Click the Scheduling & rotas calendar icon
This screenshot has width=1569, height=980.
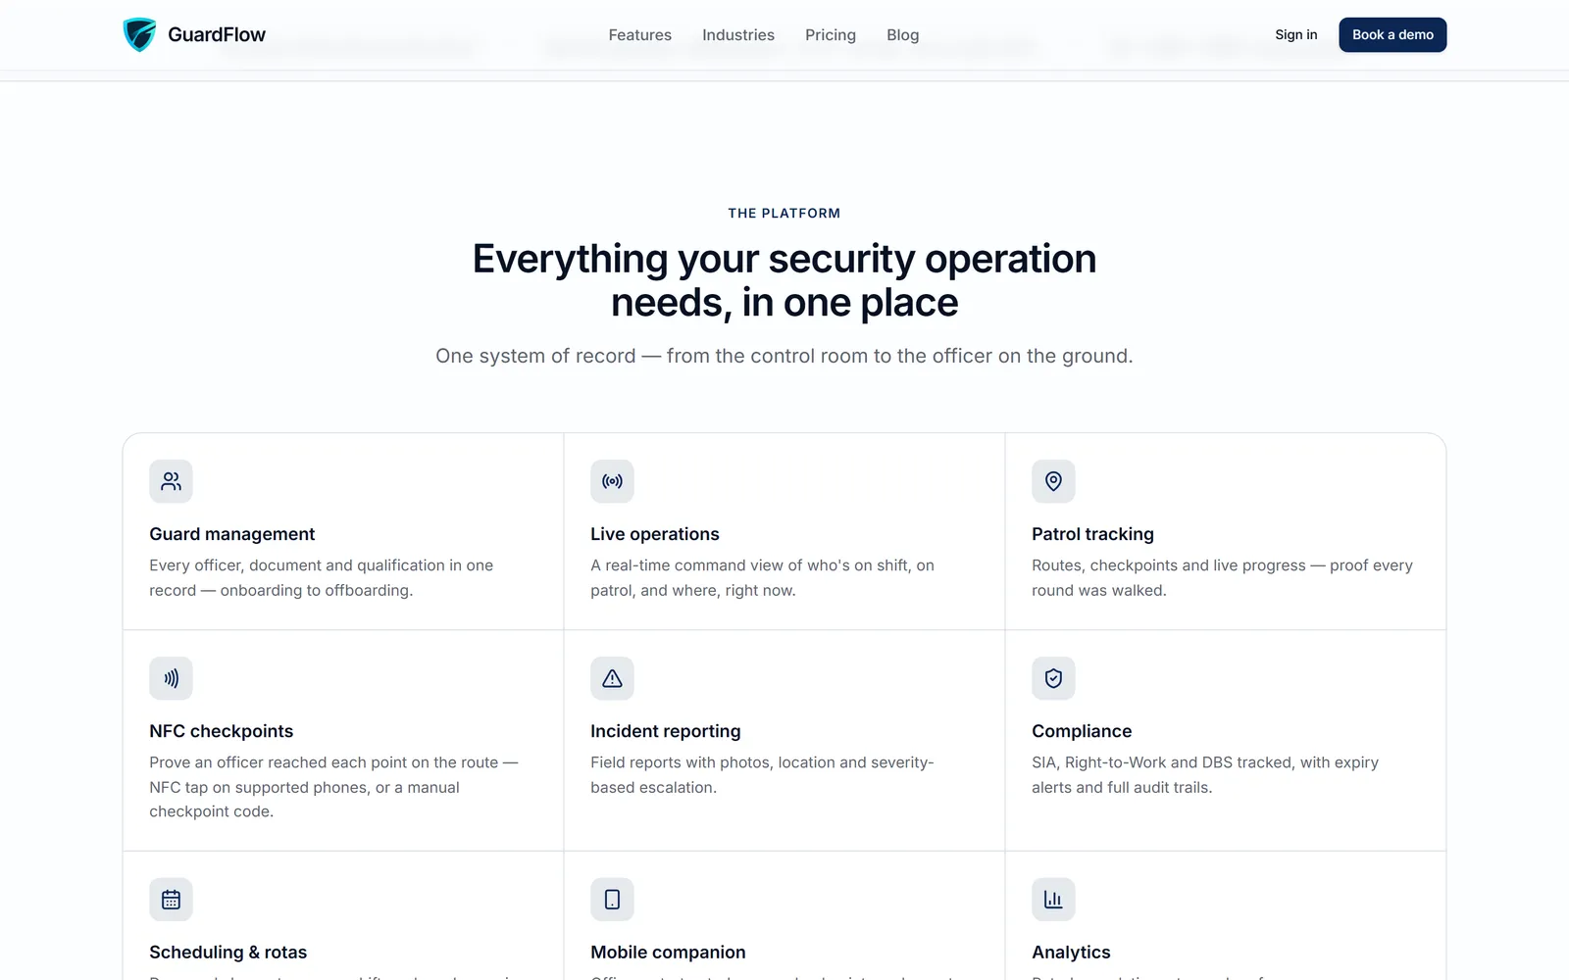point(171,900)
